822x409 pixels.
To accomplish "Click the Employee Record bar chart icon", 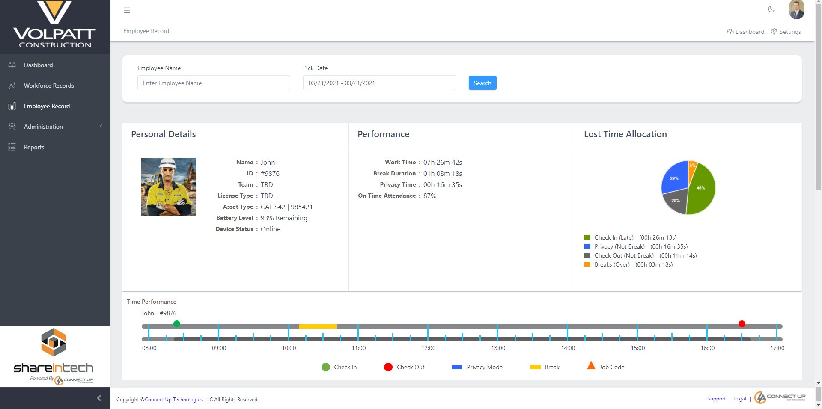I will click(12, 106).
